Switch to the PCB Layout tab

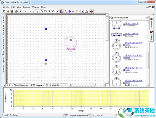(37, 85)
